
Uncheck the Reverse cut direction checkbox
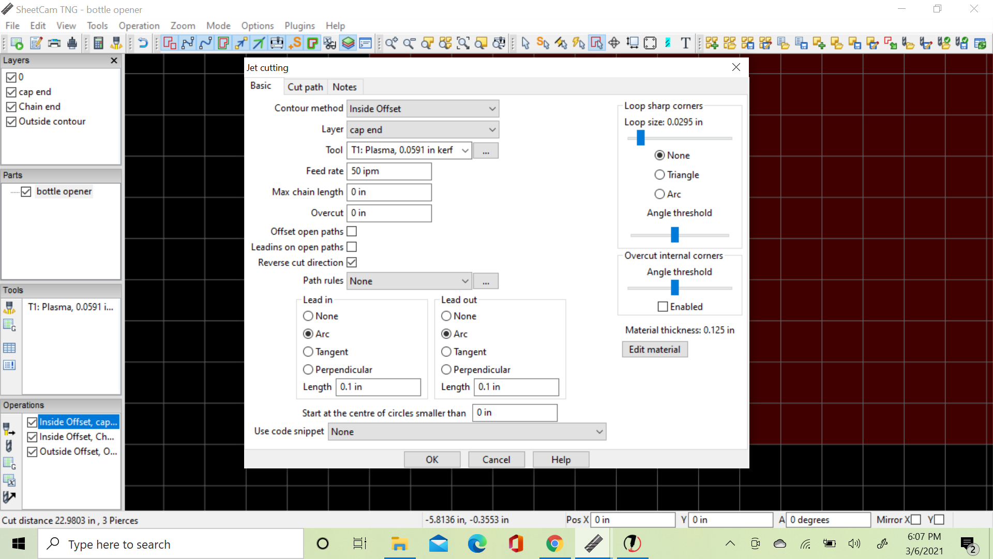tap(352, 262)
